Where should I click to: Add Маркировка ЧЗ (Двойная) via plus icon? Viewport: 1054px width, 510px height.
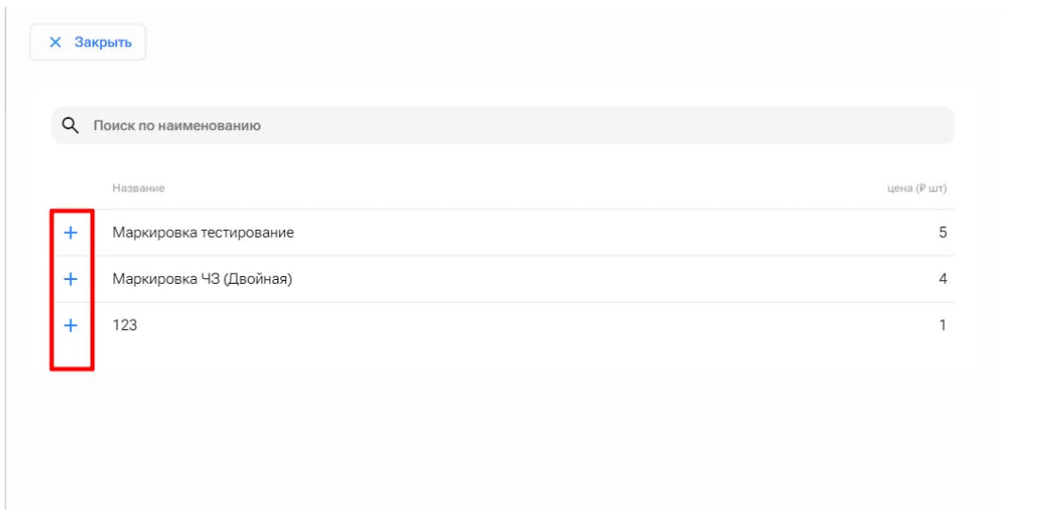(x=71, y=279)
